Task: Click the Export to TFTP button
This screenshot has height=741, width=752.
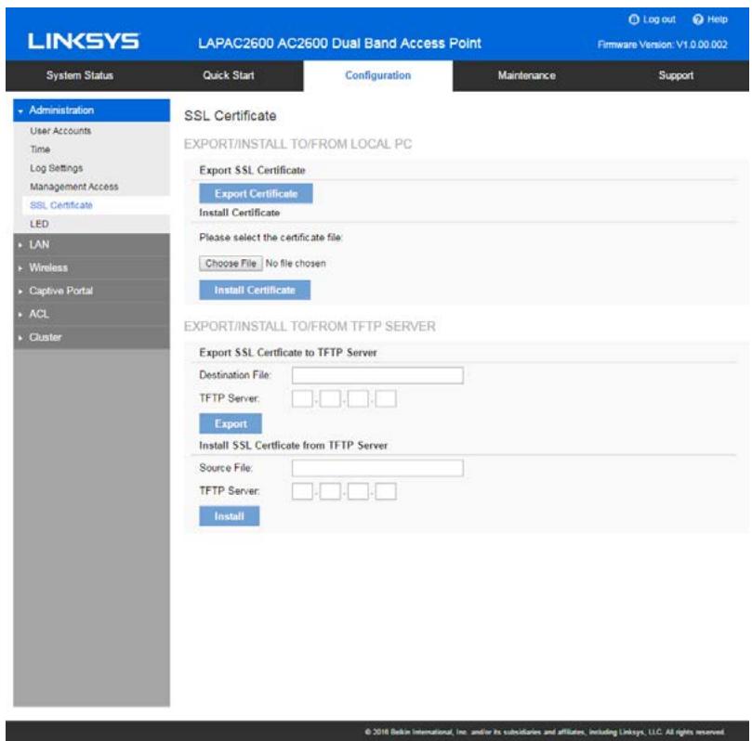Action: tap(231, 424)
